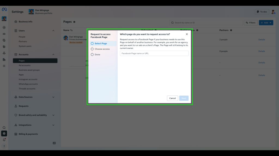Screen dimensions: 279x156
Task: Open the people group icon in the left rail
Action: coord(4,34)
